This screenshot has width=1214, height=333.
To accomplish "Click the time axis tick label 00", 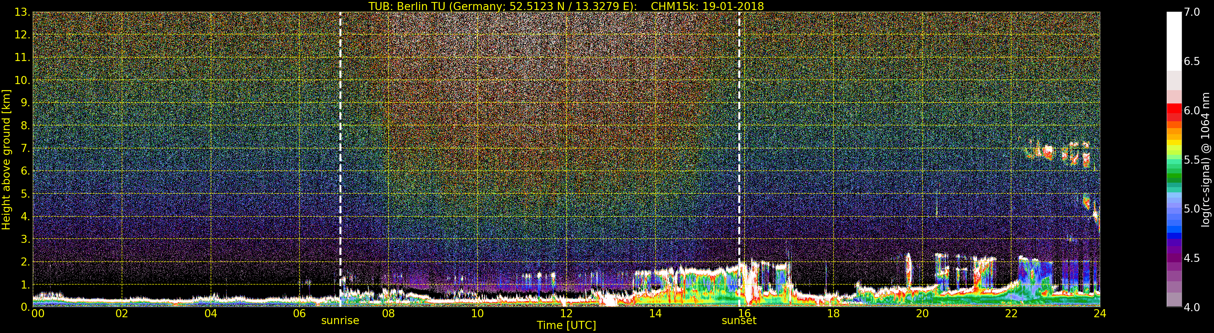I will (37, 313).
